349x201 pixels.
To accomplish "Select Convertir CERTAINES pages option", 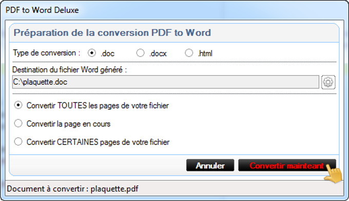I will point(18,142).
